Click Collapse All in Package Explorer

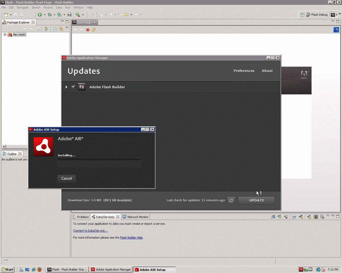[55, 29]
